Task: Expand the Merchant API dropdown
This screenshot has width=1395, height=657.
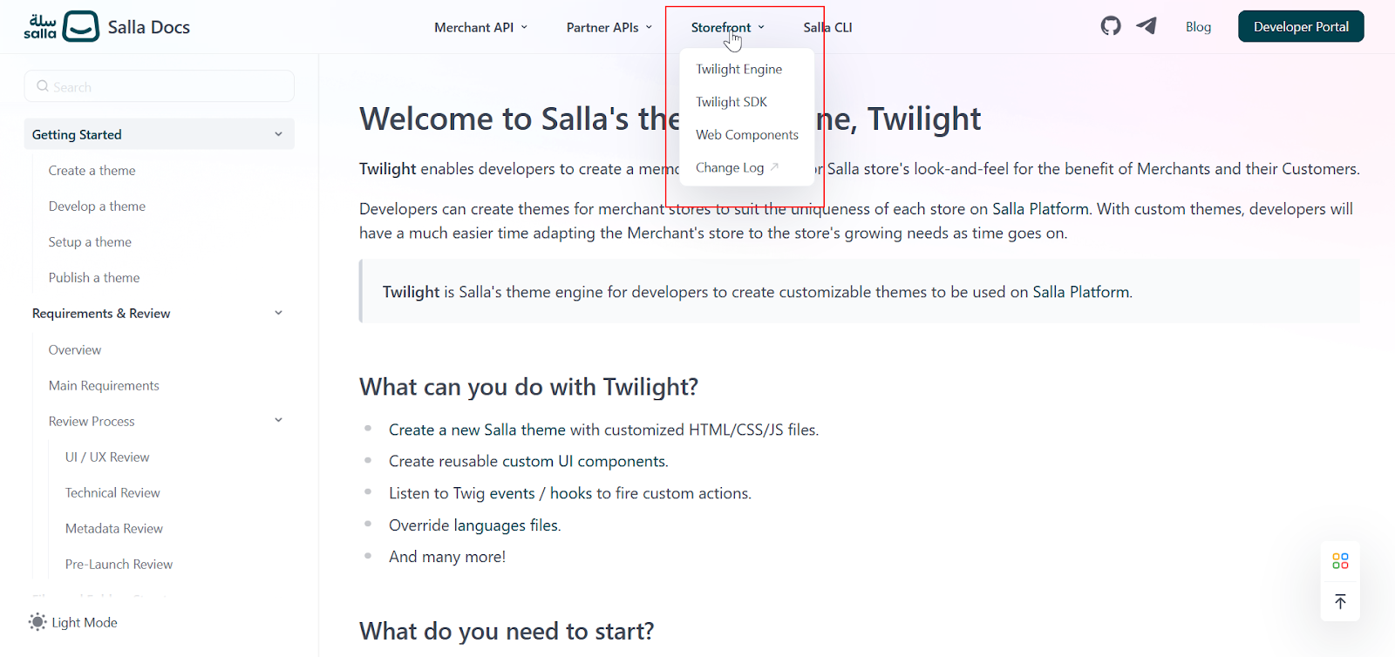Action: coord(480,27)
